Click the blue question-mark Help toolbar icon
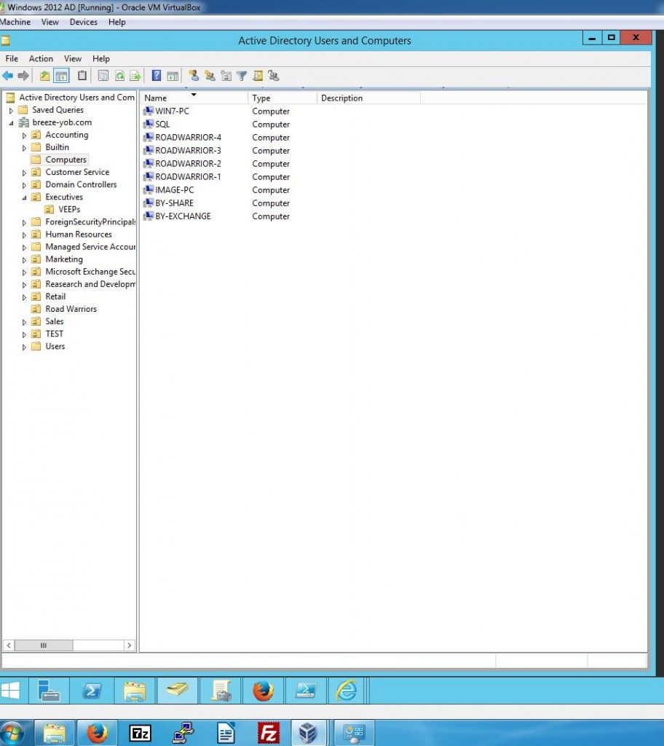The image size is (664, 746). pyautogui.click(x=156, y=76)
